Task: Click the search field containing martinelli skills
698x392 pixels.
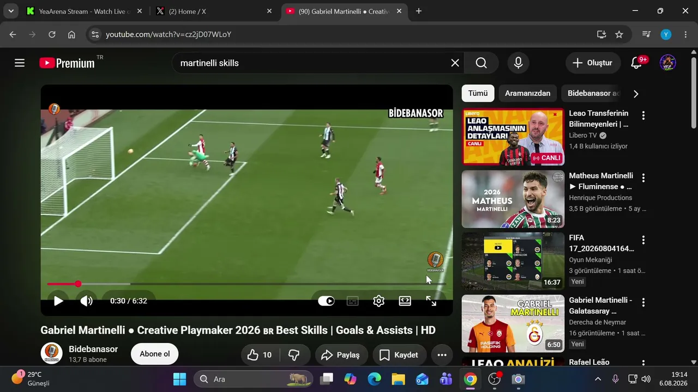Action: coord(314,63)
